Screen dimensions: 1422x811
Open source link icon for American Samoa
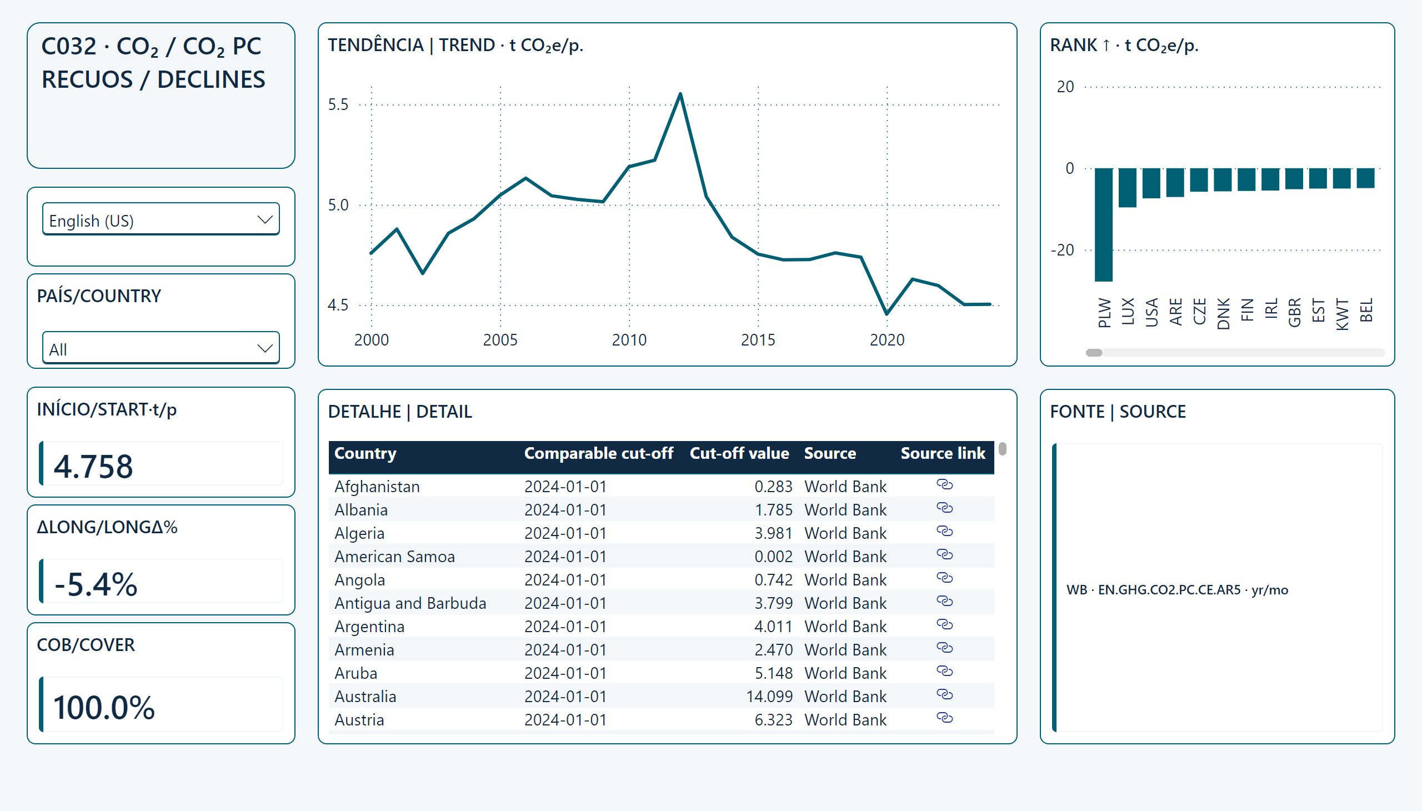944,555
